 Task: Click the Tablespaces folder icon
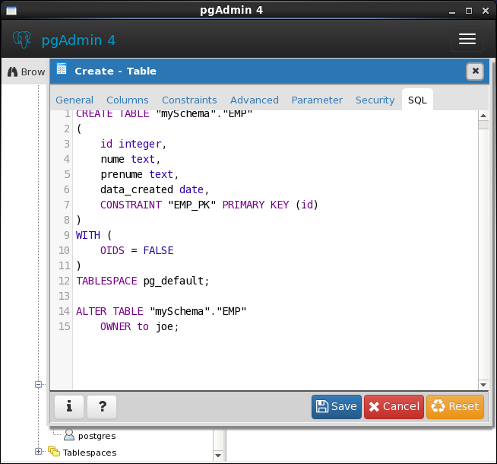point(54,451)
